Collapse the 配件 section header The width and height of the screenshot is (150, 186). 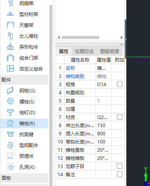pos(24,80)
